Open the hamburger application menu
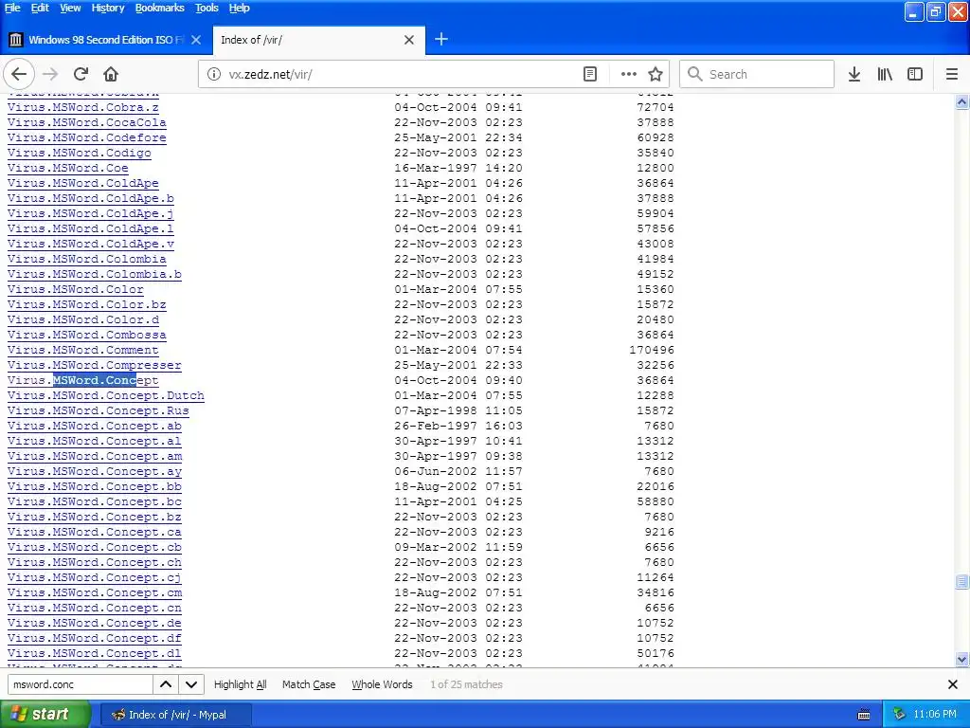The width and height of the screenshot is (970, 728). click(x=952, y=74)
